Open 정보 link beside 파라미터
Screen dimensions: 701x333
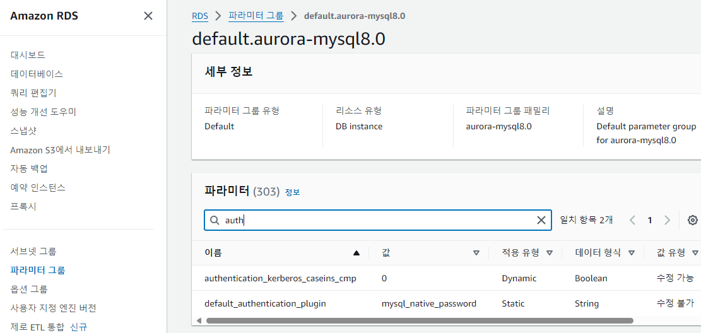[x=292, y=192]
